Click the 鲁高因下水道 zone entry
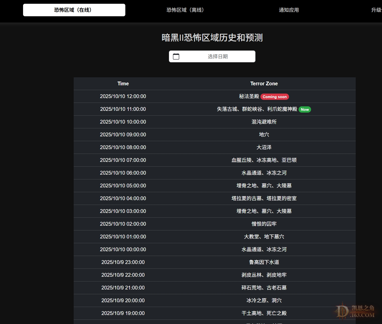The height and width of the screenshot is (324, 382). [264, 262]
